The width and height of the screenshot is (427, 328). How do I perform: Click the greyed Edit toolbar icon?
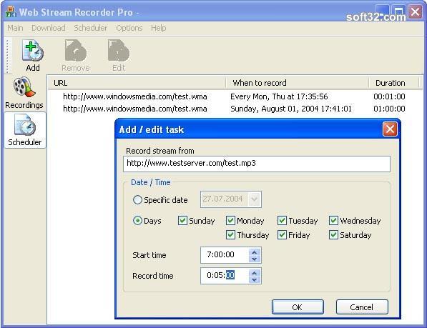pyautogui.click(x=119, y=56)
